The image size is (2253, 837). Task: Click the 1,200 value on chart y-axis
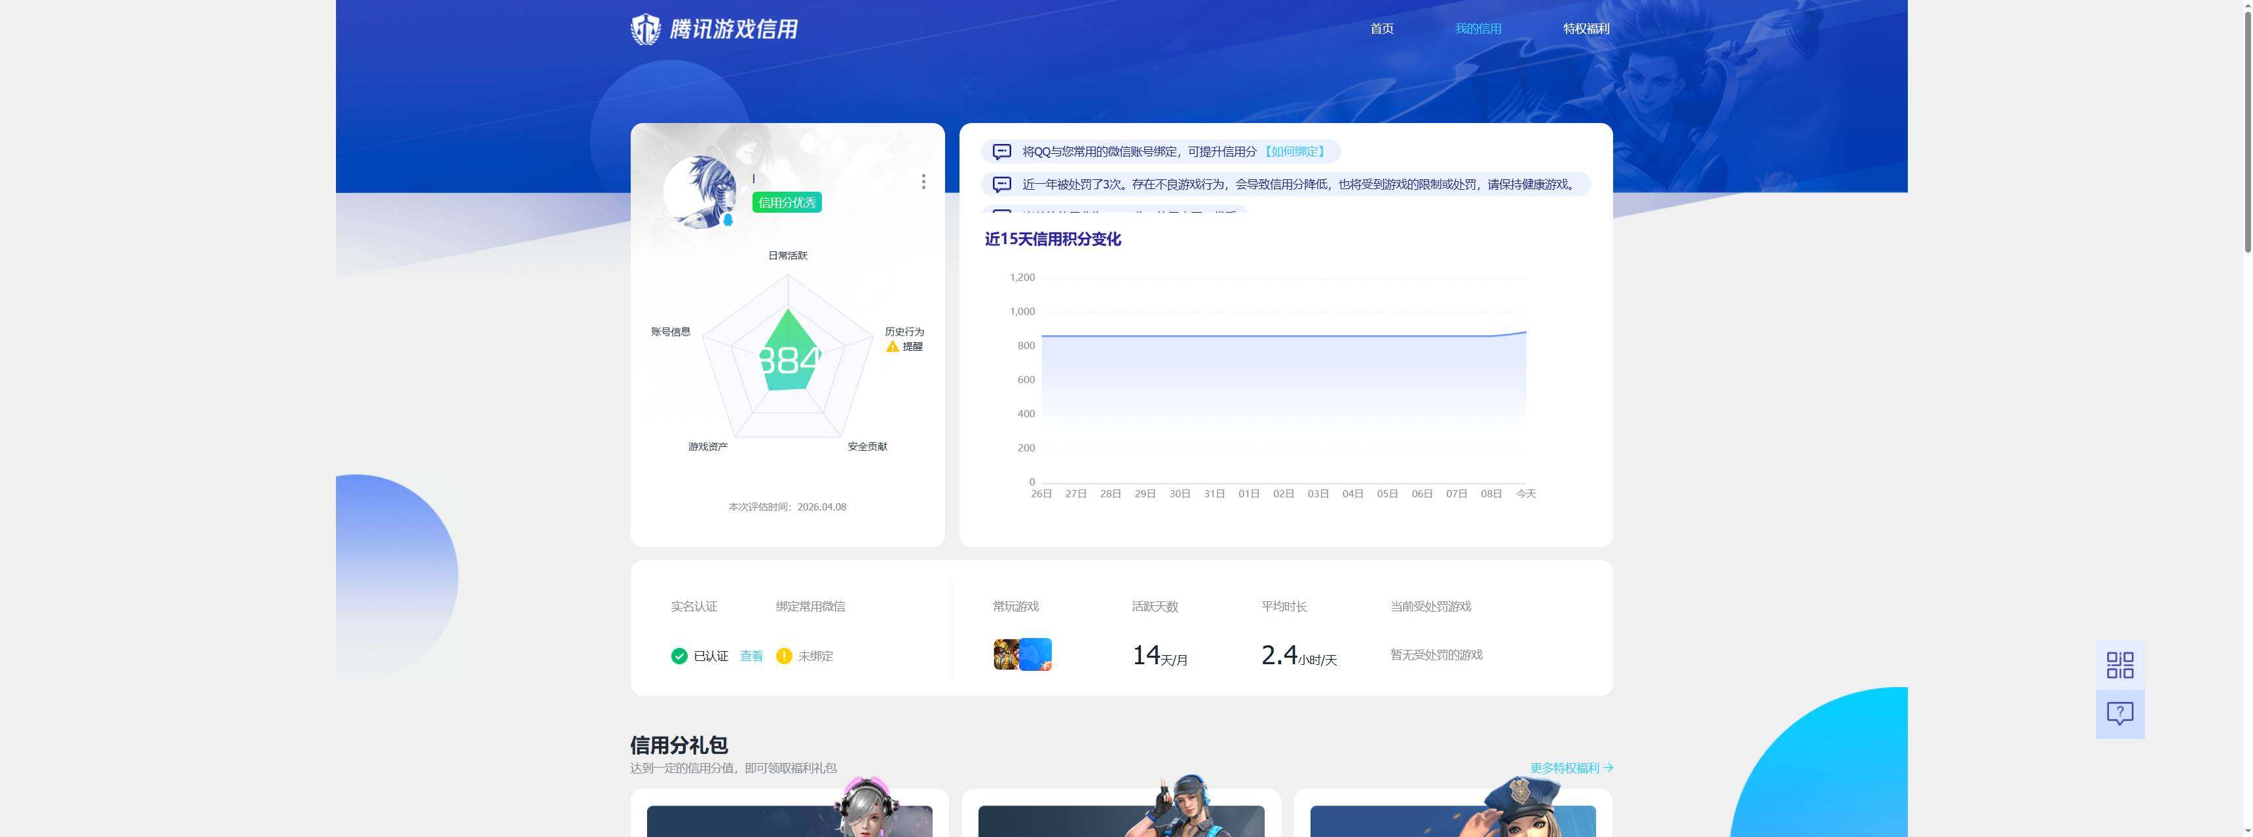click(x=1022, y=277)
